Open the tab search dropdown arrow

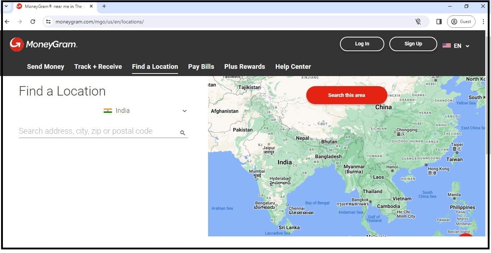pyautogui.click(x=6, y=6)
